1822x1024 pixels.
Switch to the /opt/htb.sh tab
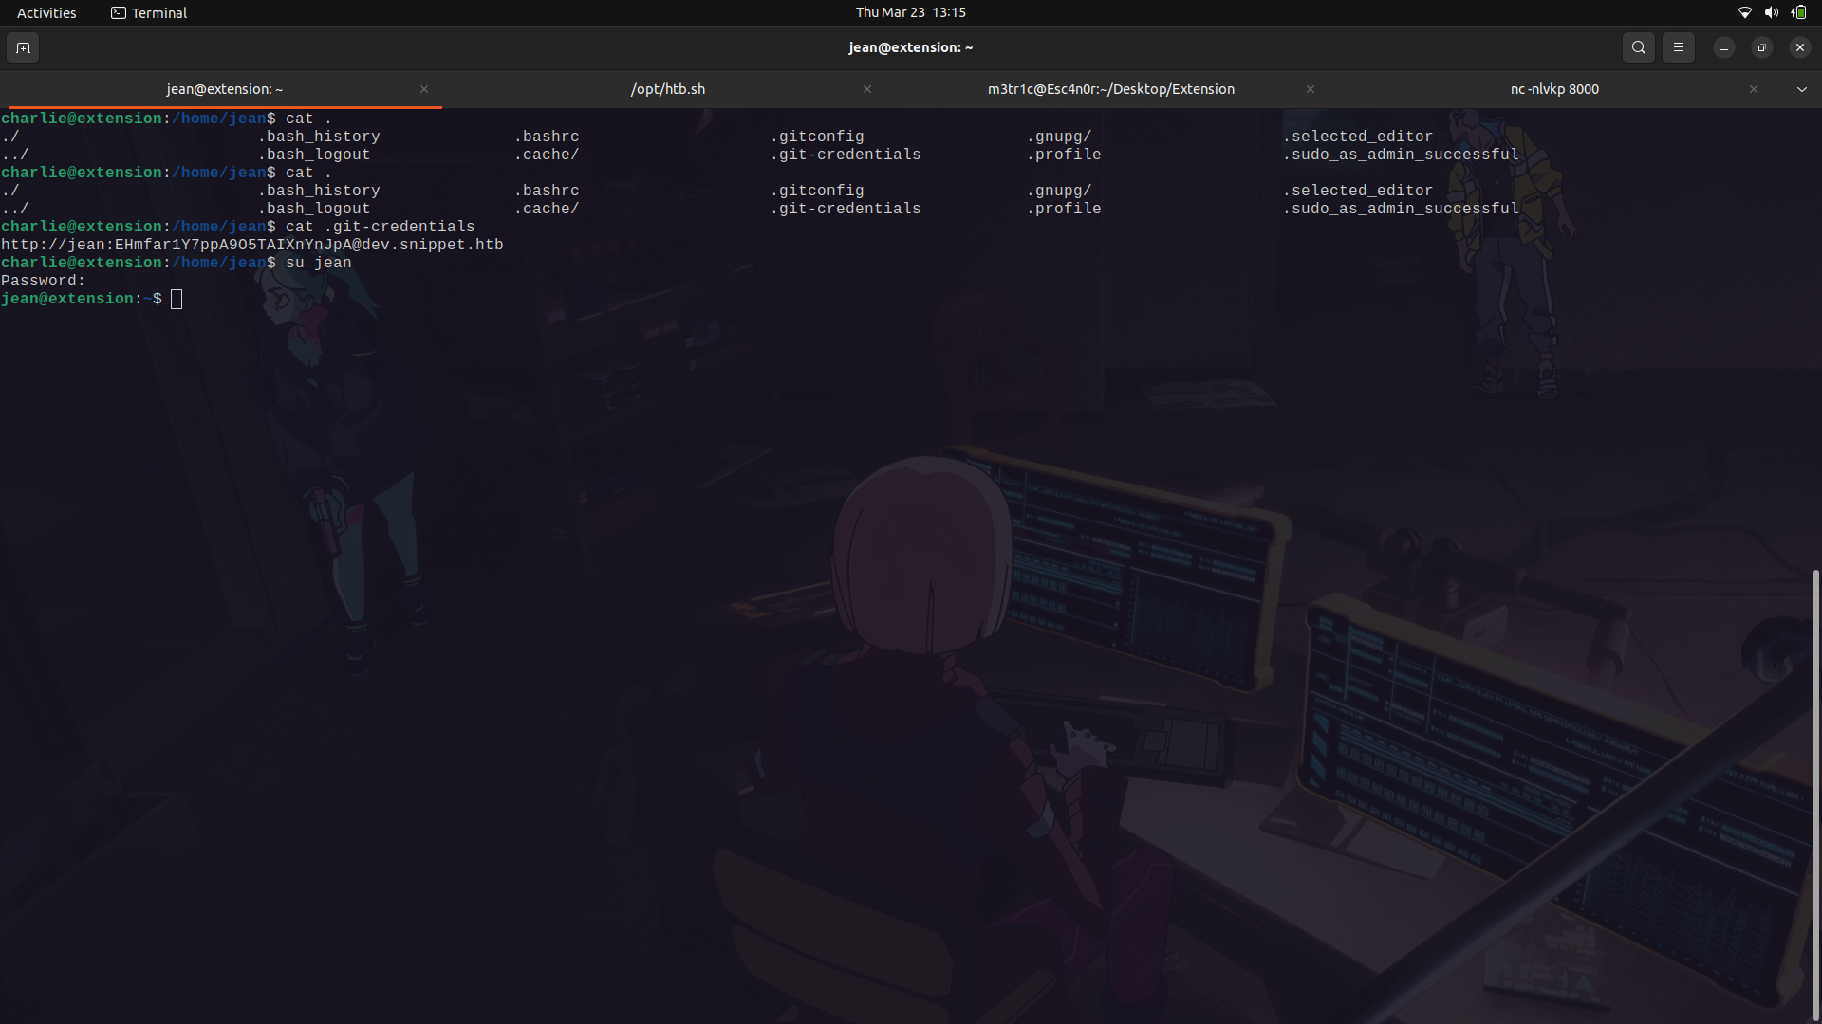[668, 89]
